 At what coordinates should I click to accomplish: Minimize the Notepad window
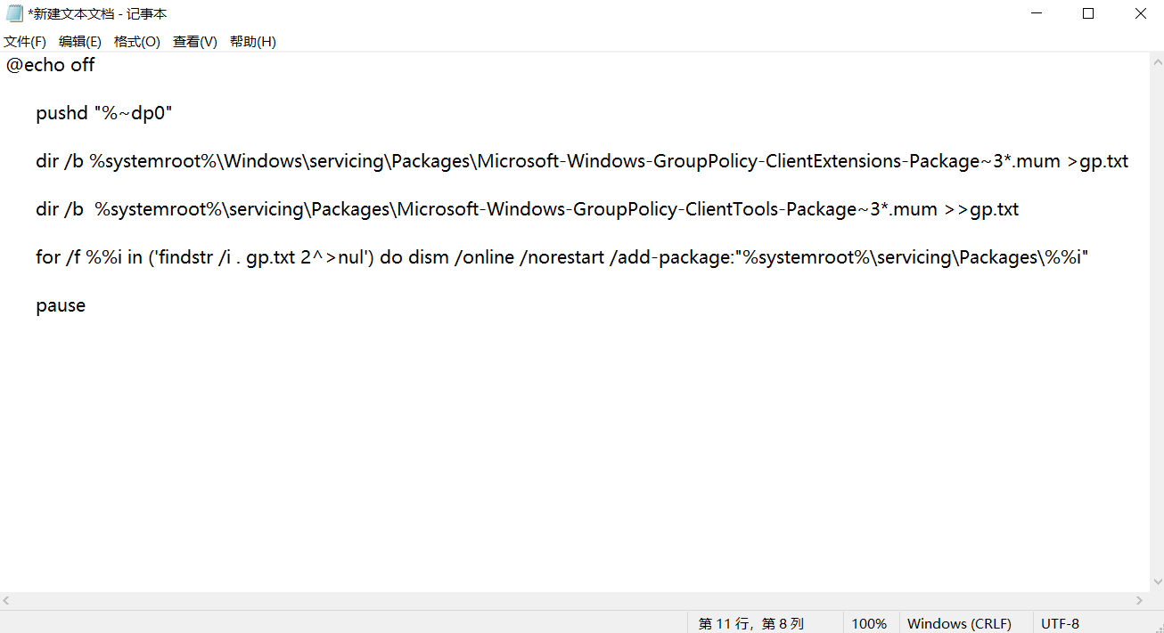[1037, 13]
